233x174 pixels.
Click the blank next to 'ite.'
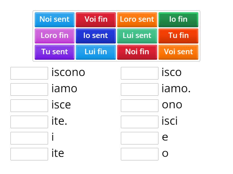tap(29, 122)
